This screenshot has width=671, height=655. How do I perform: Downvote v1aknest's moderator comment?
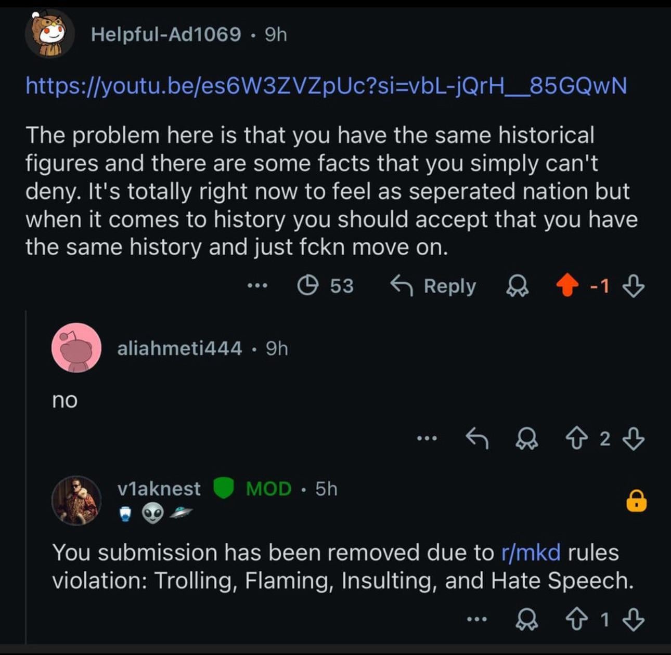pyautogui.click(x=634, y=619)
